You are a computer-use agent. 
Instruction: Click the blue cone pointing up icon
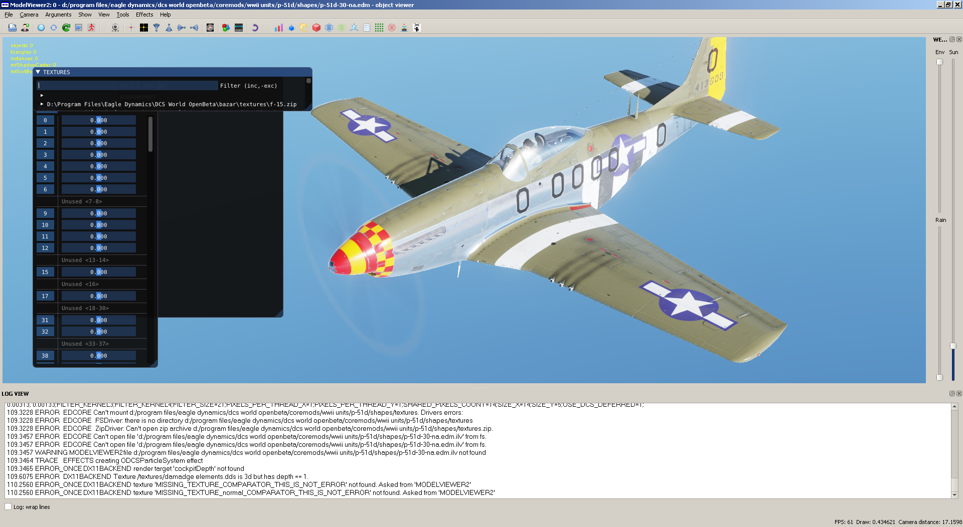click(169, 28)
